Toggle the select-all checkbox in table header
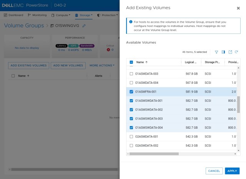Viewport: 246px width, 179px height. [x=131, y=62]
